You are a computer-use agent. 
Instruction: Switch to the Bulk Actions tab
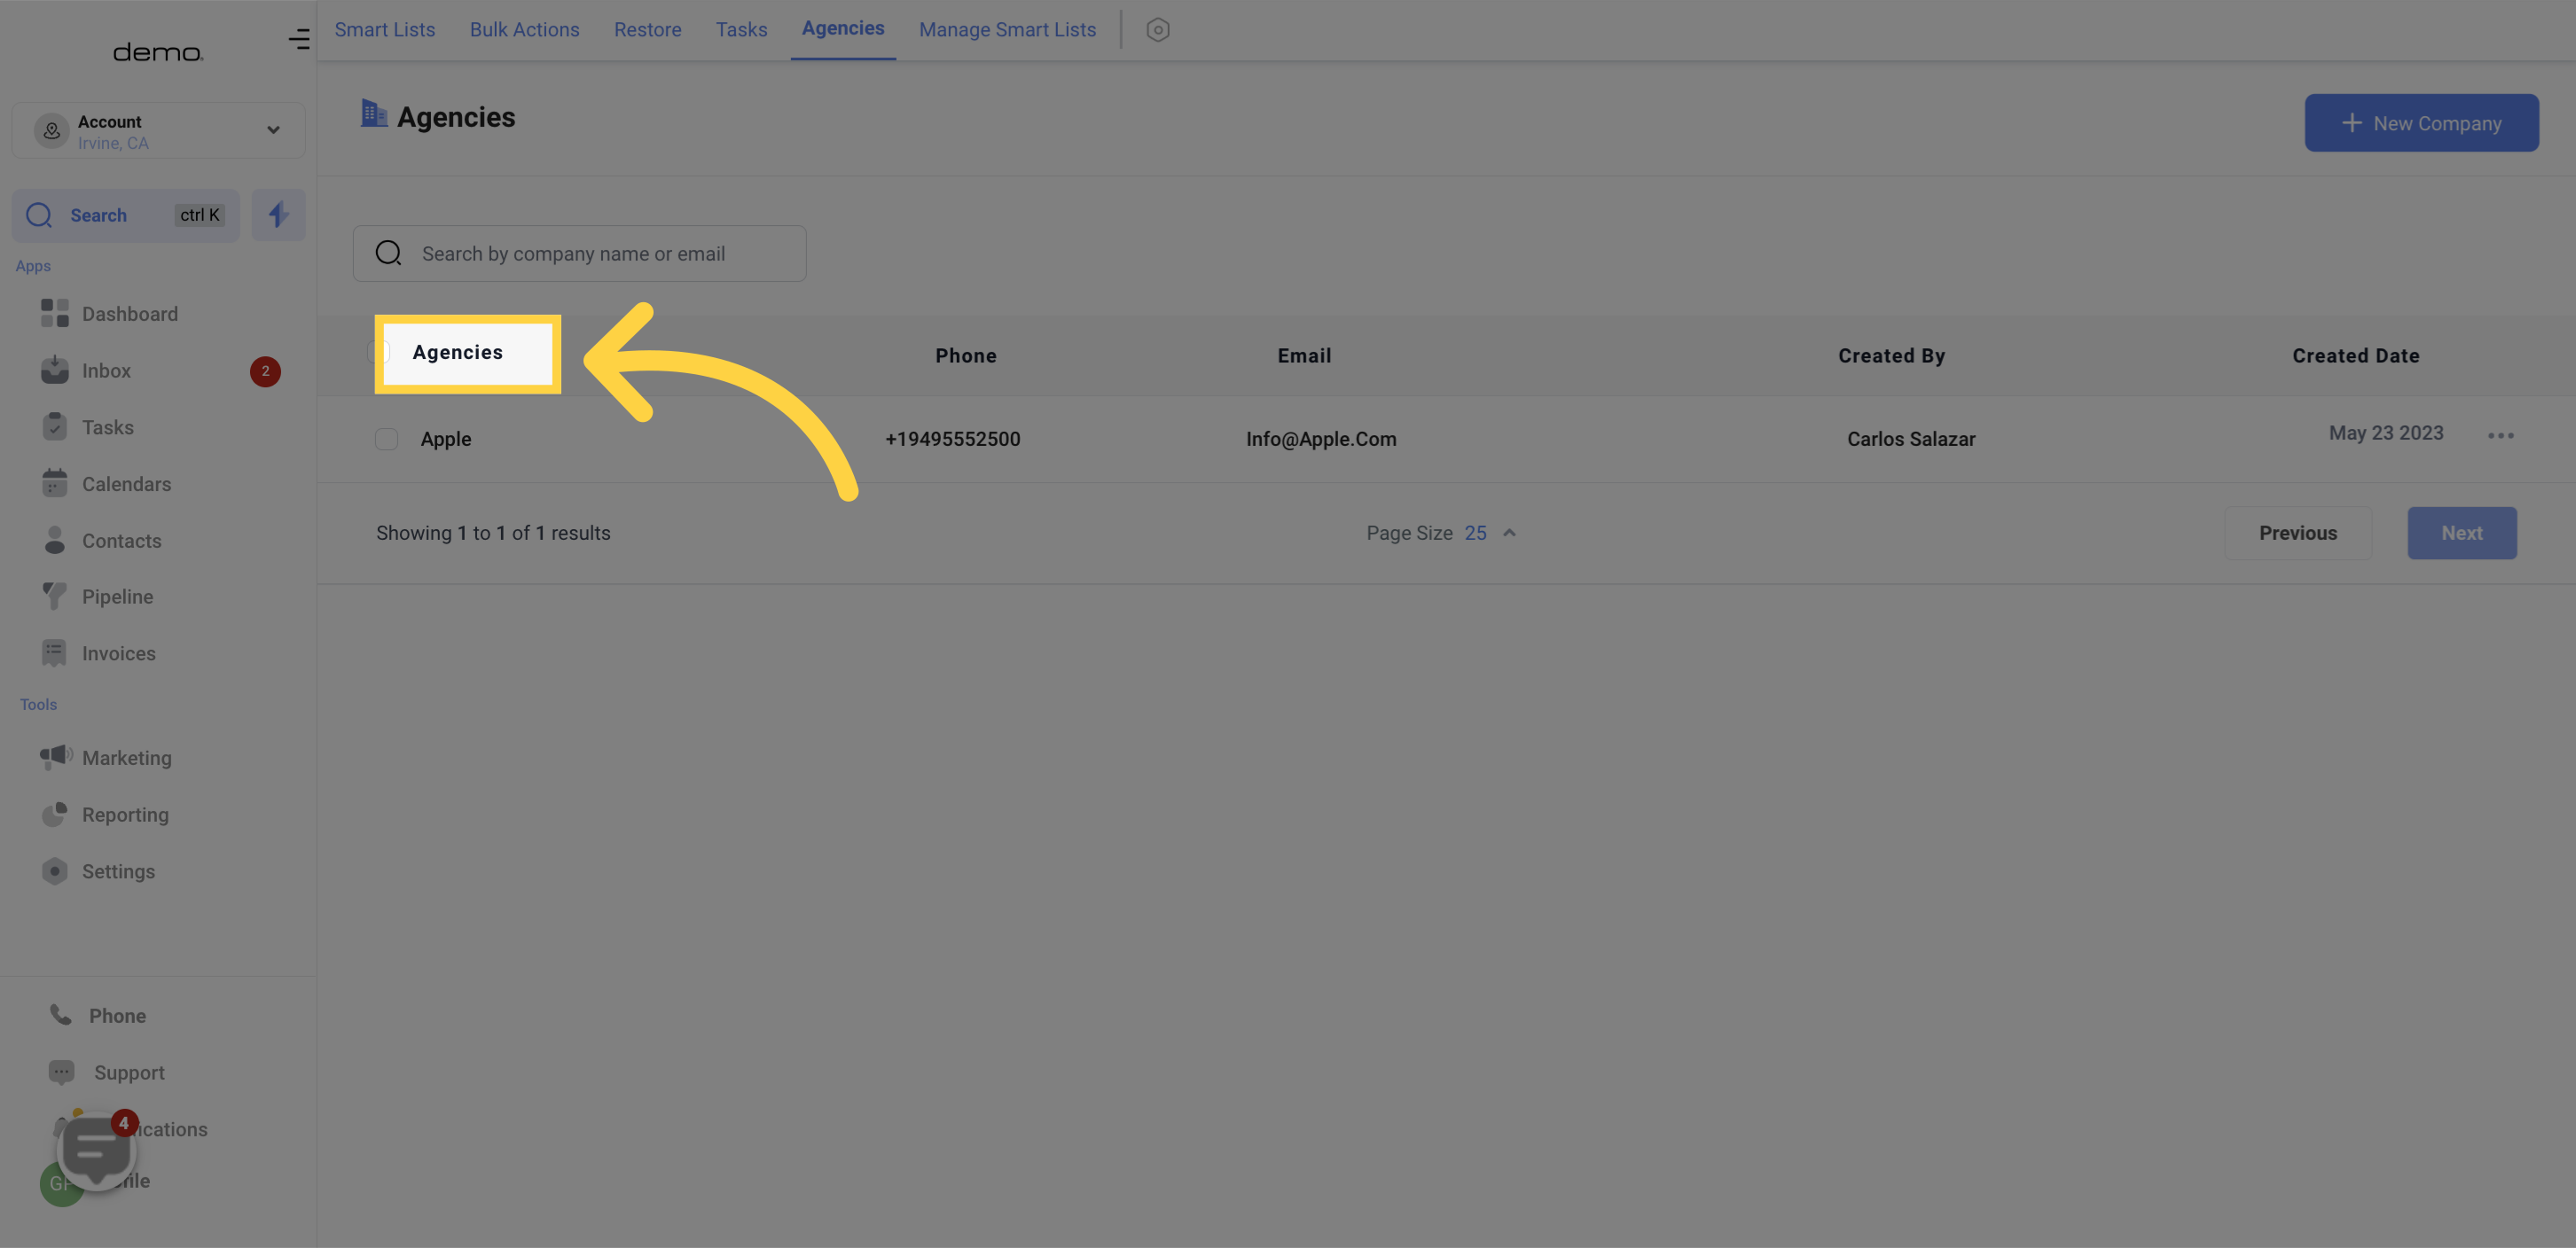tap(524, 30)
